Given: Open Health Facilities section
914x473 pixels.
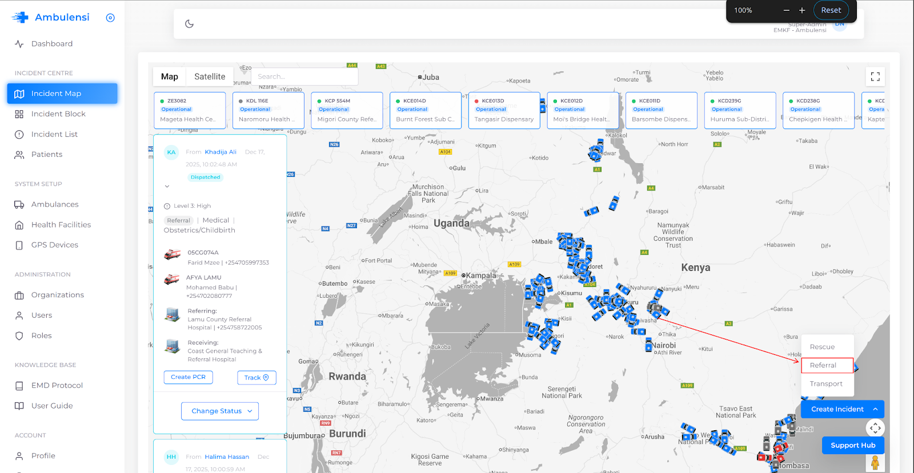Looking at the screenshot, I should (x=61, y=225).
